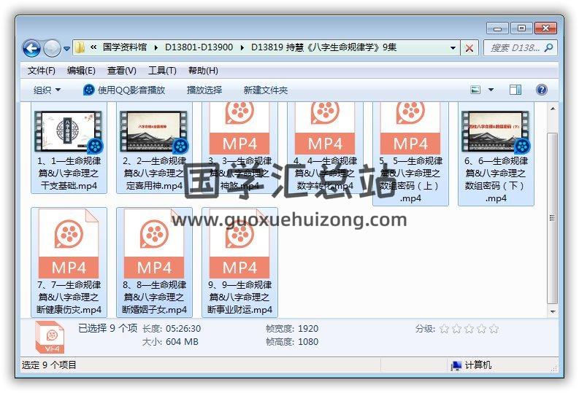579x393 pixels.
Task: Click the change view icon
Action: pos(475,90)
